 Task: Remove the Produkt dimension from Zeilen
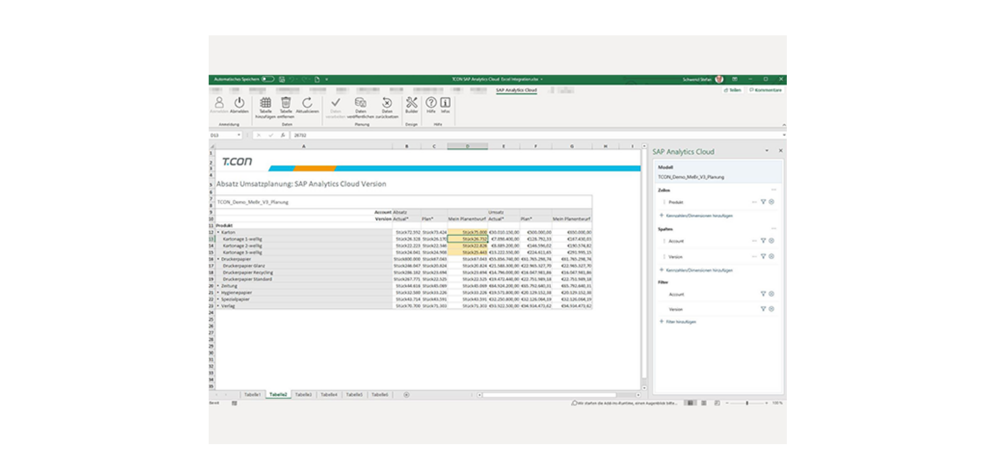771,202
